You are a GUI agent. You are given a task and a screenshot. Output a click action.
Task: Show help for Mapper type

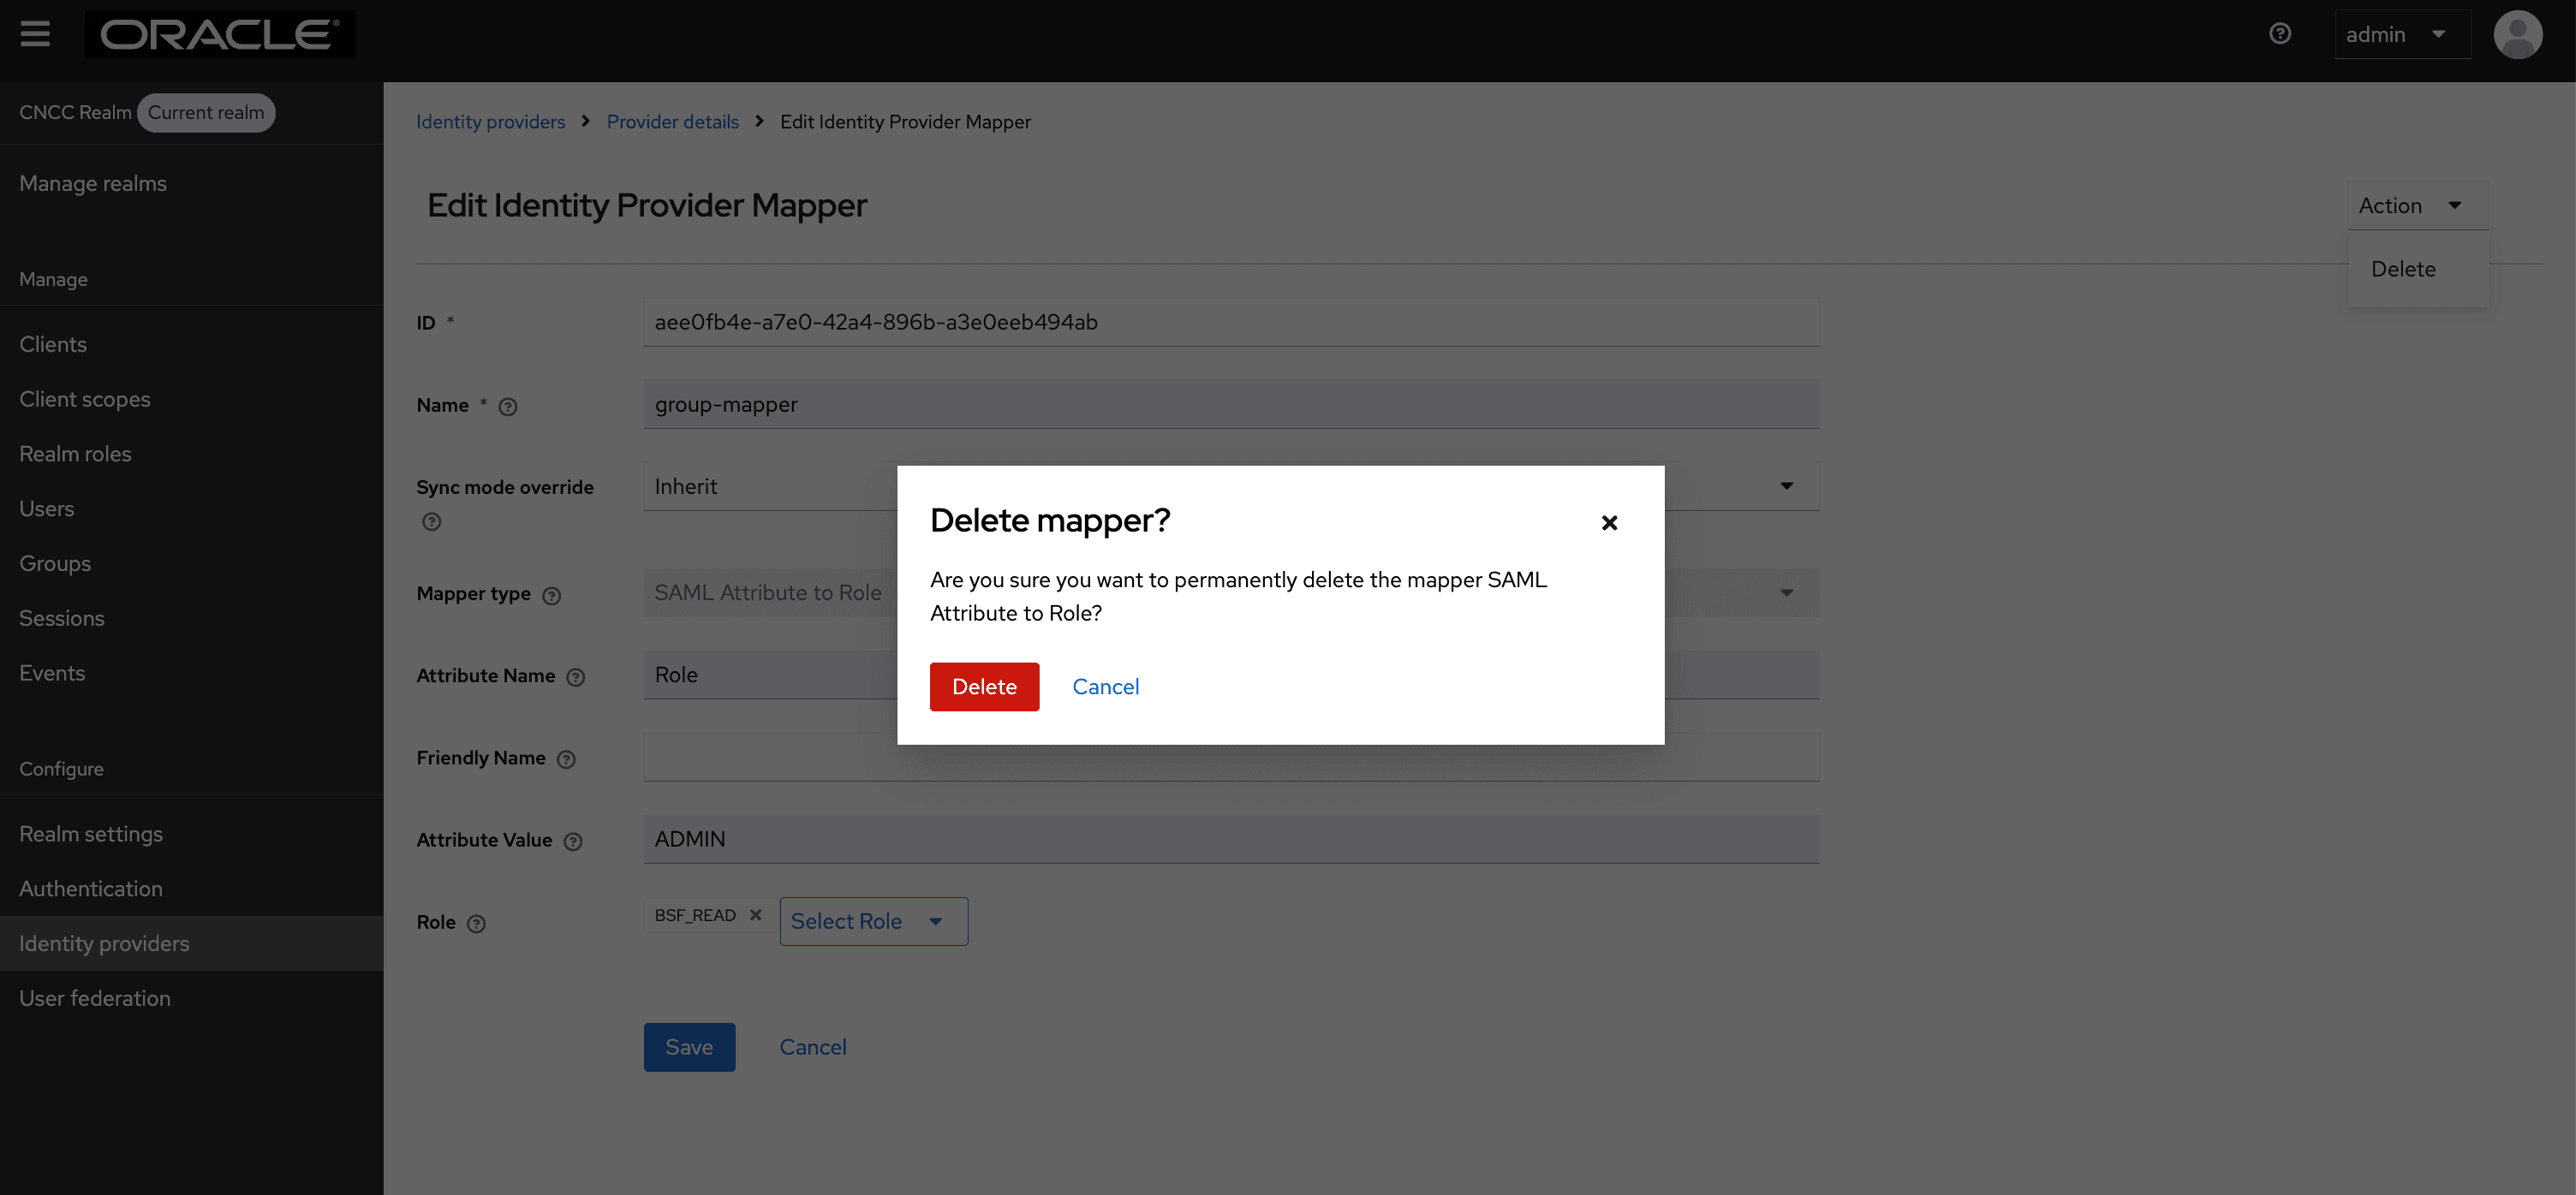point(551,596)
